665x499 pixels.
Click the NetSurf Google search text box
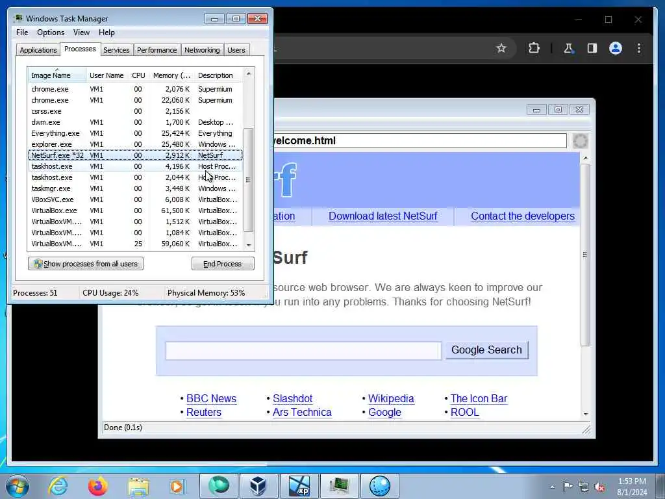[303, 350]
